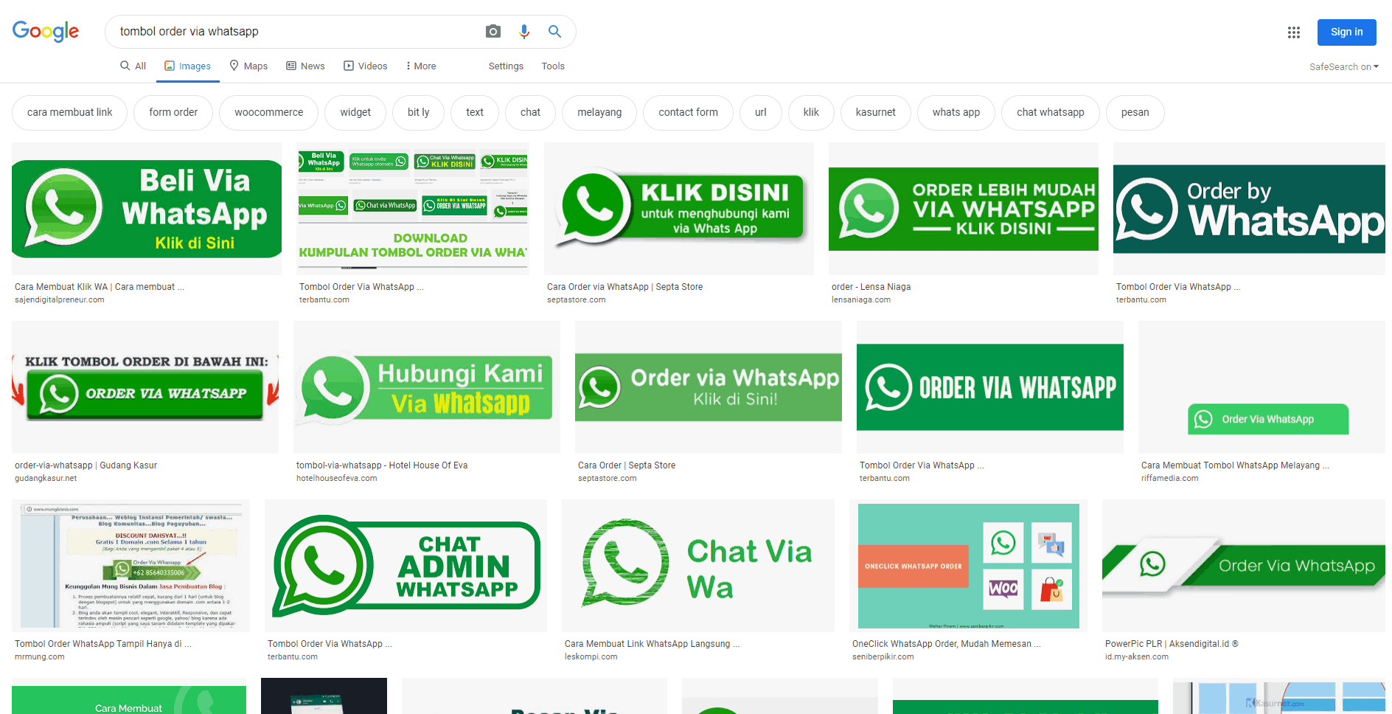The height and width of the screenshot is (714, 1392).
Task: Open the mrmung.com blog screenshot image
Action: 130,566
